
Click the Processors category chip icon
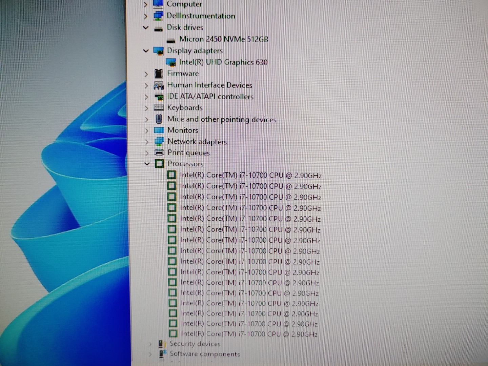tap(159, 164)
